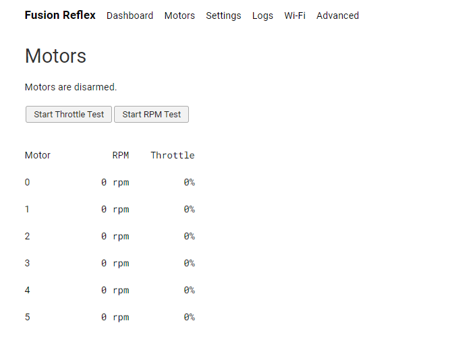
Task: Click the RPM value for motor 1
Action: coord(115,209)
